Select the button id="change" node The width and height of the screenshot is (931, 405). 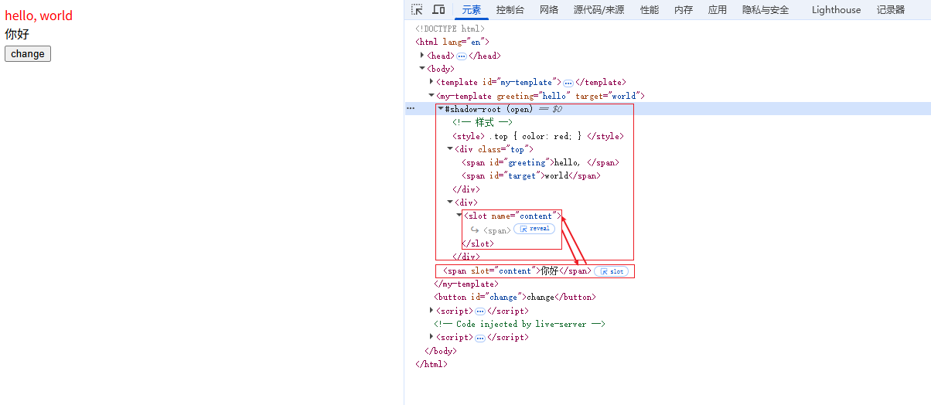[515, 297]
